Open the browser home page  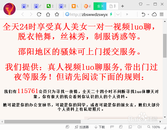[x=48, y=14]
